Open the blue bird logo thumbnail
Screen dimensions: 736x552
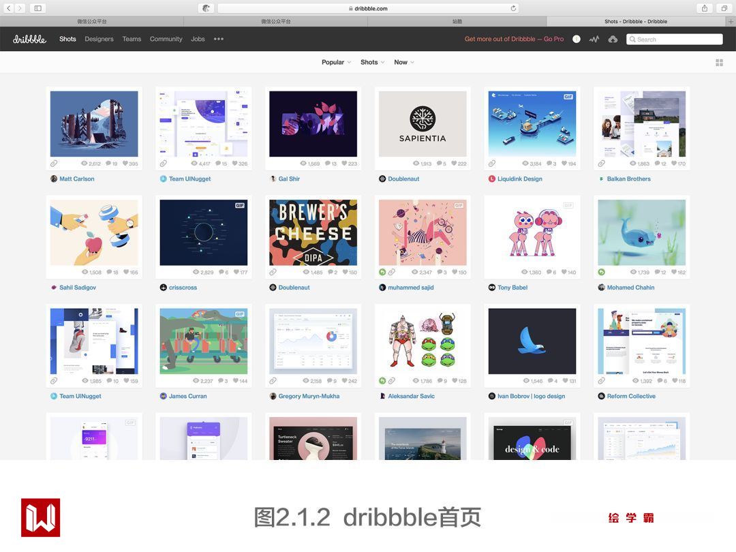click(532, 341)
